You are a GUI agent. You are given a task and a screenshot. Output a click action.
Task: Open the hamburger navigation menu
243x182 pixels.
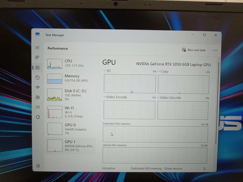(37, 48)
